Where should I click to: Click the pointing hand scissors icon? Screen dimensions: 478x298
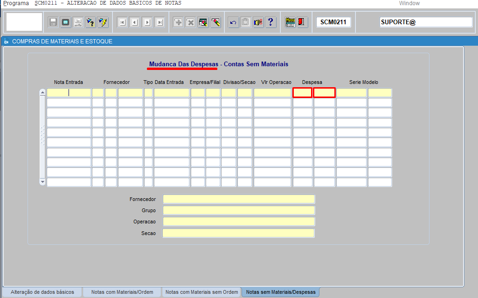click(x=258, y=22)
